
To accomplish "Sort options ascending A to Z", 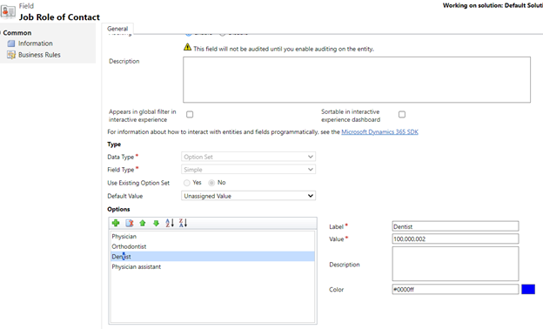I will (170, 223).
